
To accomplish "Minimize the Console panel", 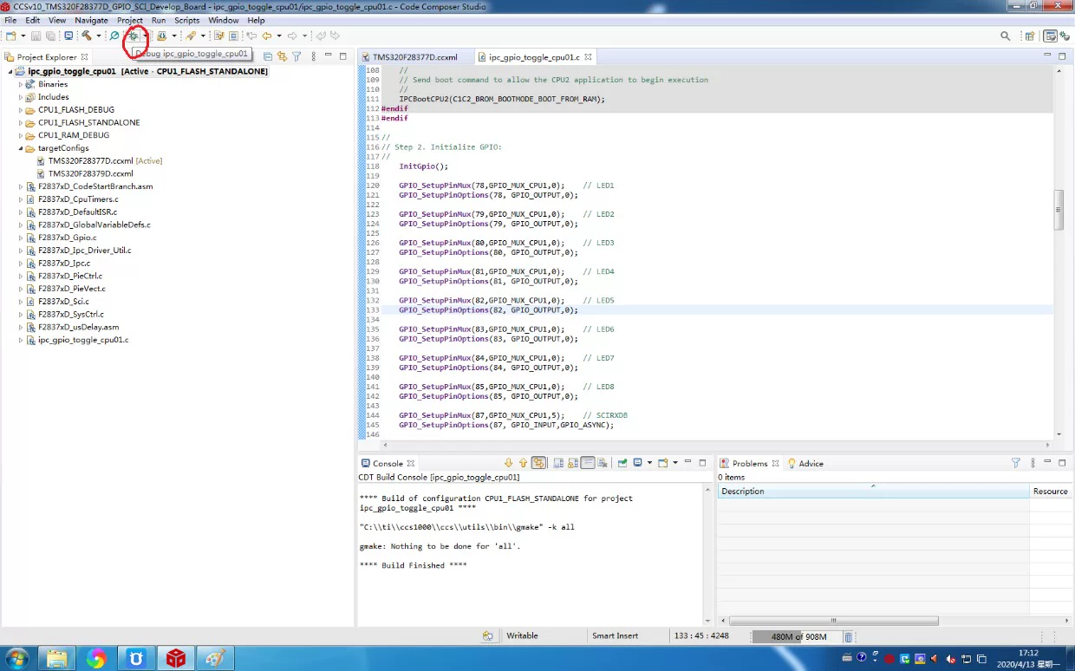I will [x=687, y=462].
